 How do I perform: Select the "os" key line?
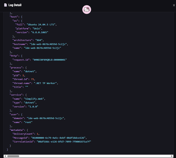pyautogui.click(x=17, y=21)
